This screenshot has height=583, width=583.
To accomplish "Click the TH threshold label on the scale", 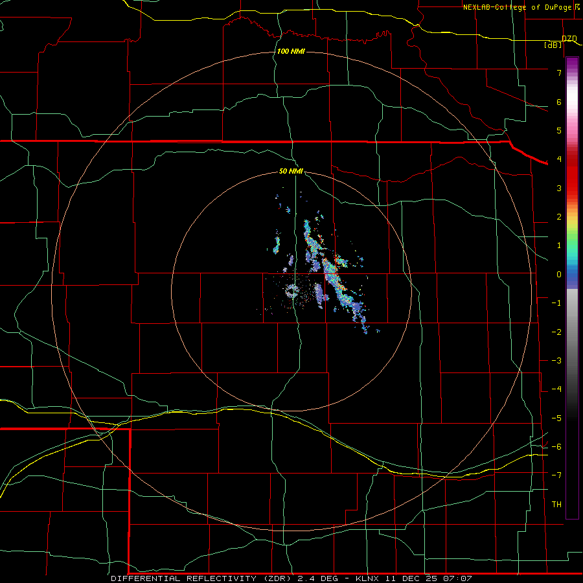I will 556,505.
